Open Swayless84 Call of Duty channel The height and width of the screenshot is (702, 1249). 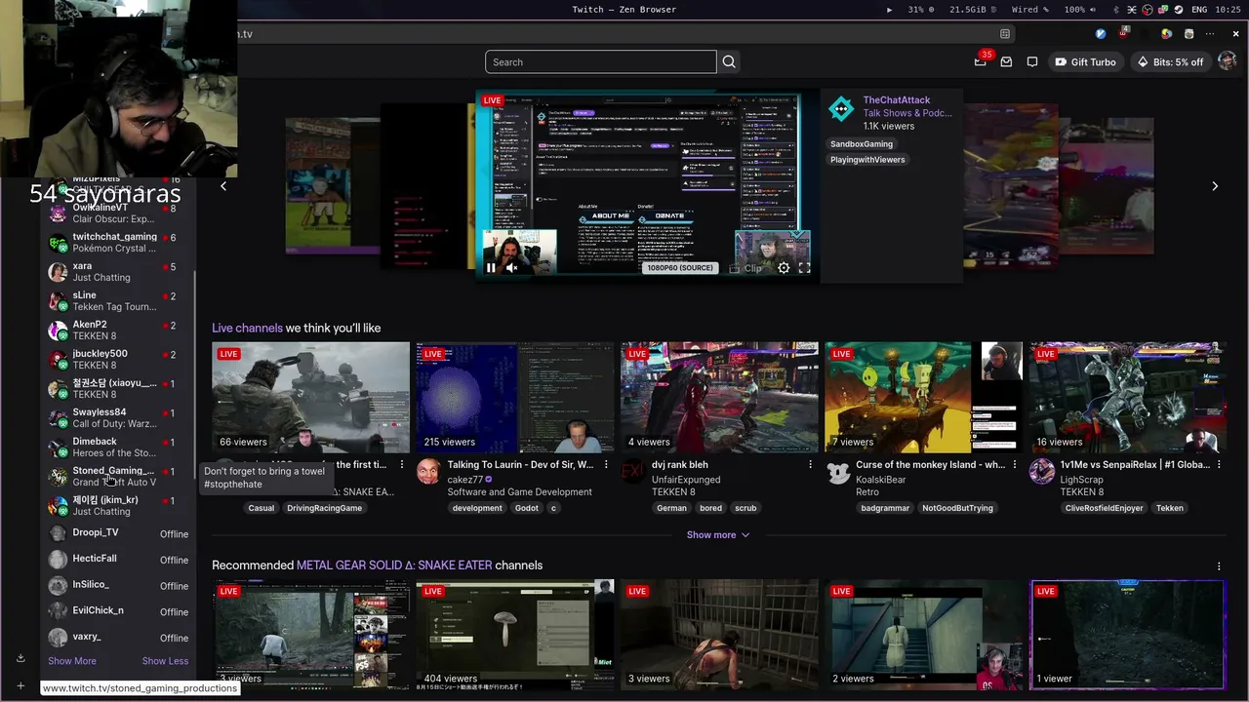pyautogui.click(x=118, y=418)
